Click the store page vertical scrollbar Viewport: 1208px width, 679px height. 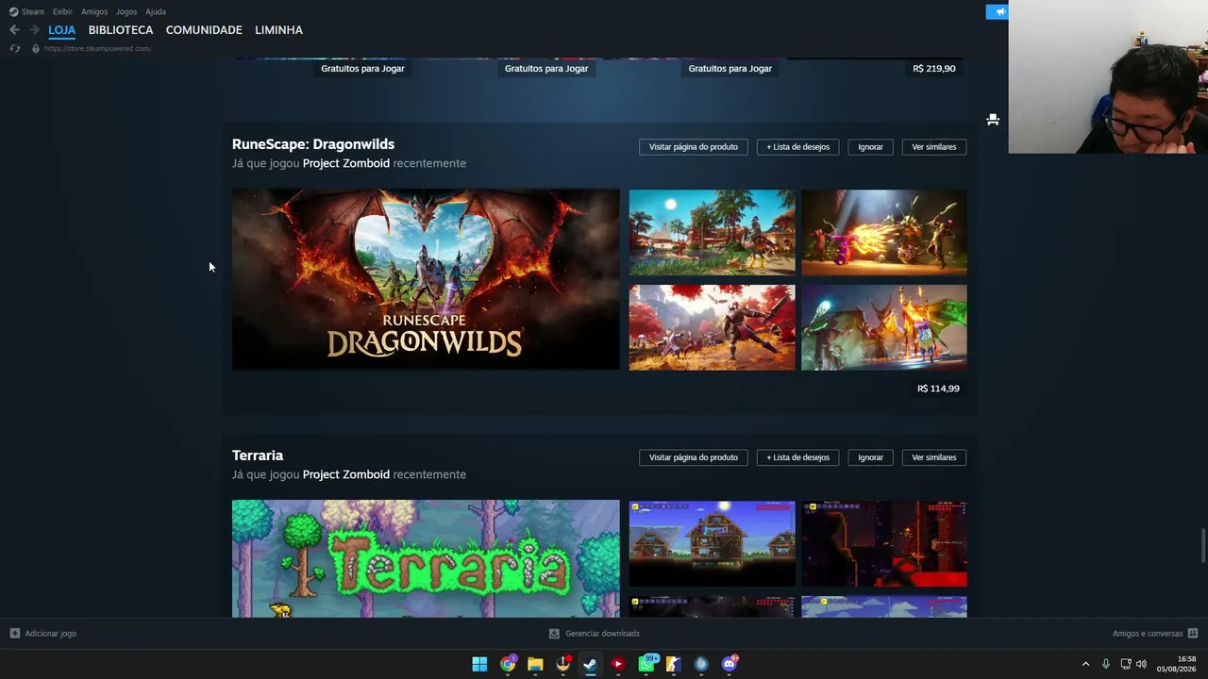pyautogui.click(x=1203, y=544)
